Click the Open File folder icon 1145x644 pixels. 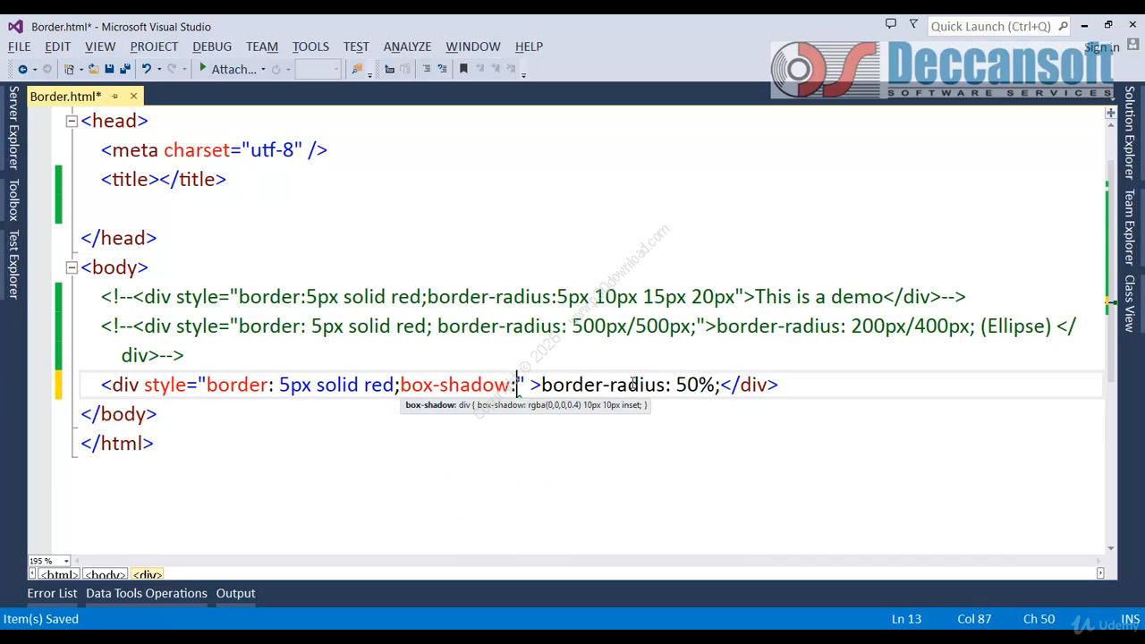click(x=93, y=69)
